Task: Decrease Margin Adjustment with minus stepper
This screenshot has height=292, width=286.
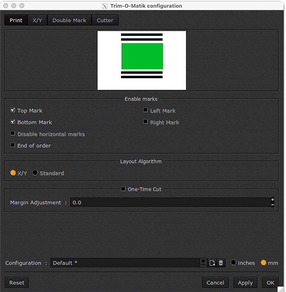Action: click(x=273, y=205)
